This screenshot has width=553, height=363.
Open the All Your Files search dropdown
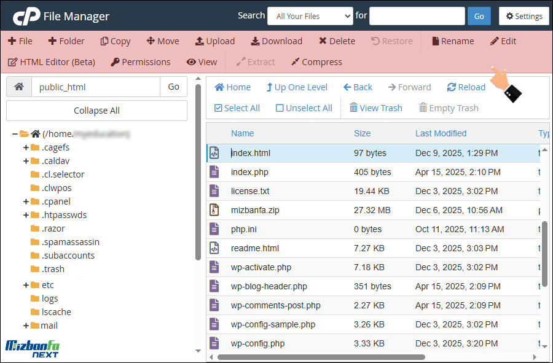(310, 16)
